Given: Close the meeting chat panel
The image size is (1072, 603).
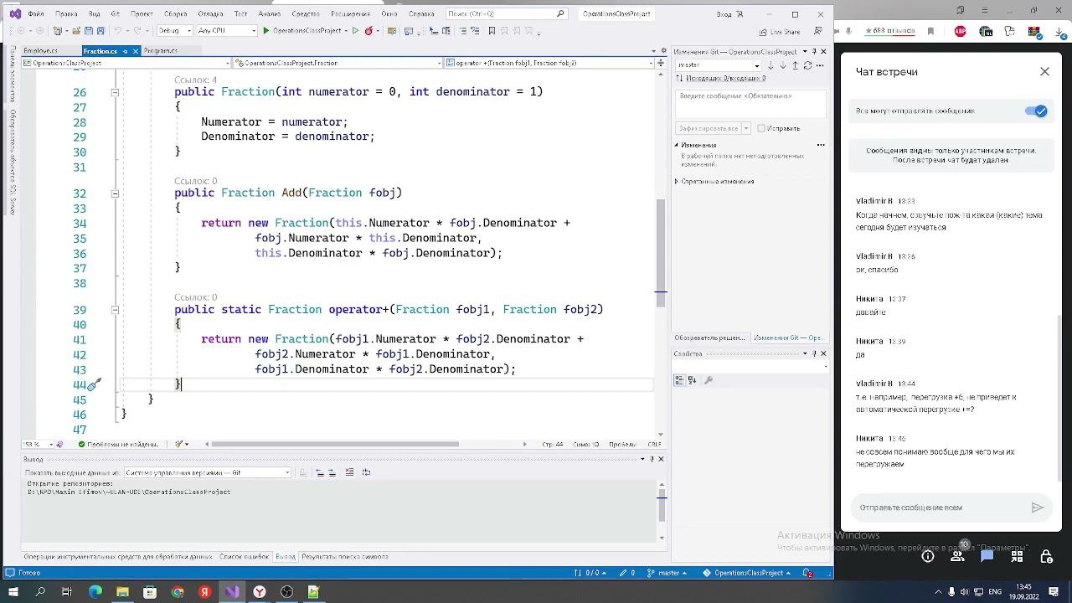Looking at the screenshot, I should click(x=1044, y=71).
